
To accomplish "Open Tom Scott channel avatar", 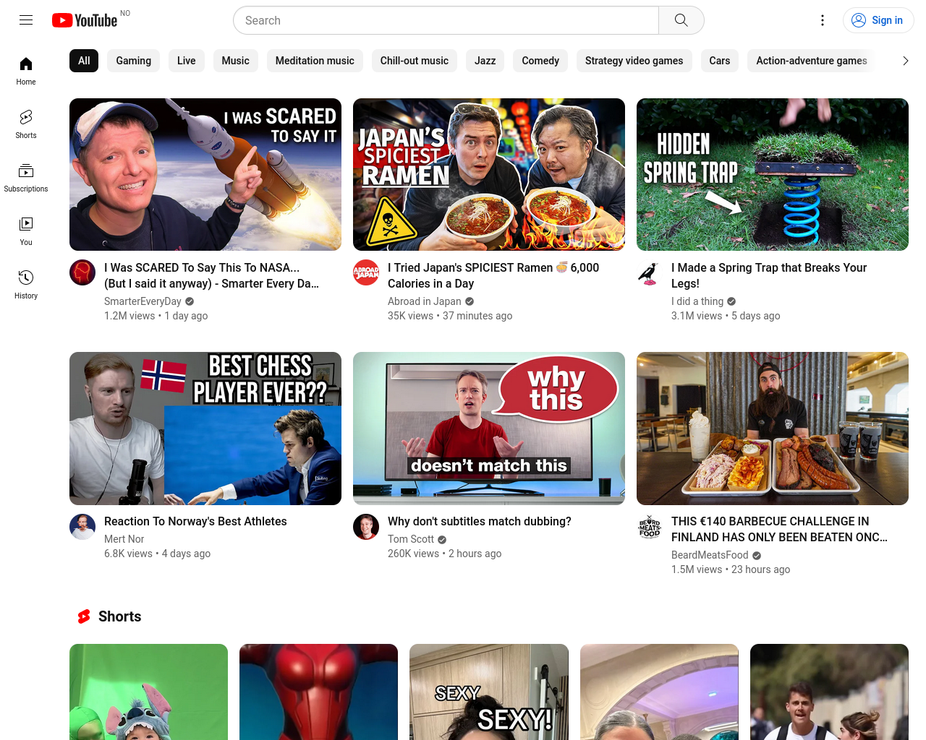I will click(366, 526).
